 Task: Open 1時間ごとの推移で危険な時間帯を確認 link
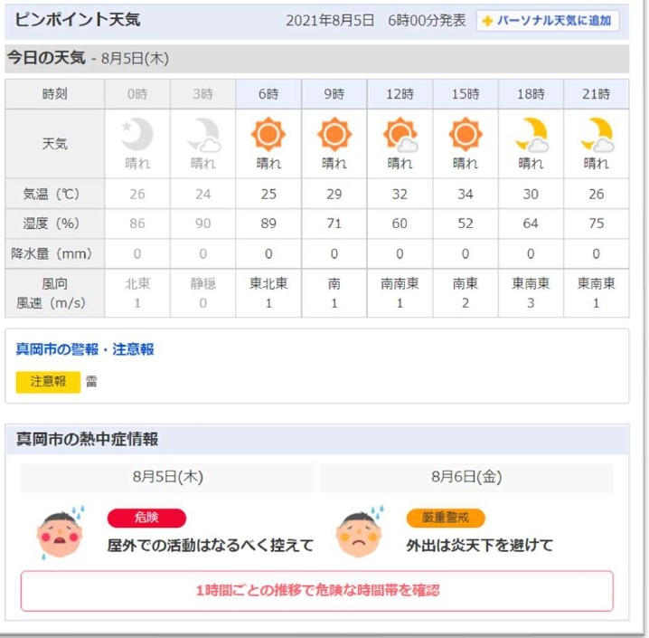pos(317,590)
